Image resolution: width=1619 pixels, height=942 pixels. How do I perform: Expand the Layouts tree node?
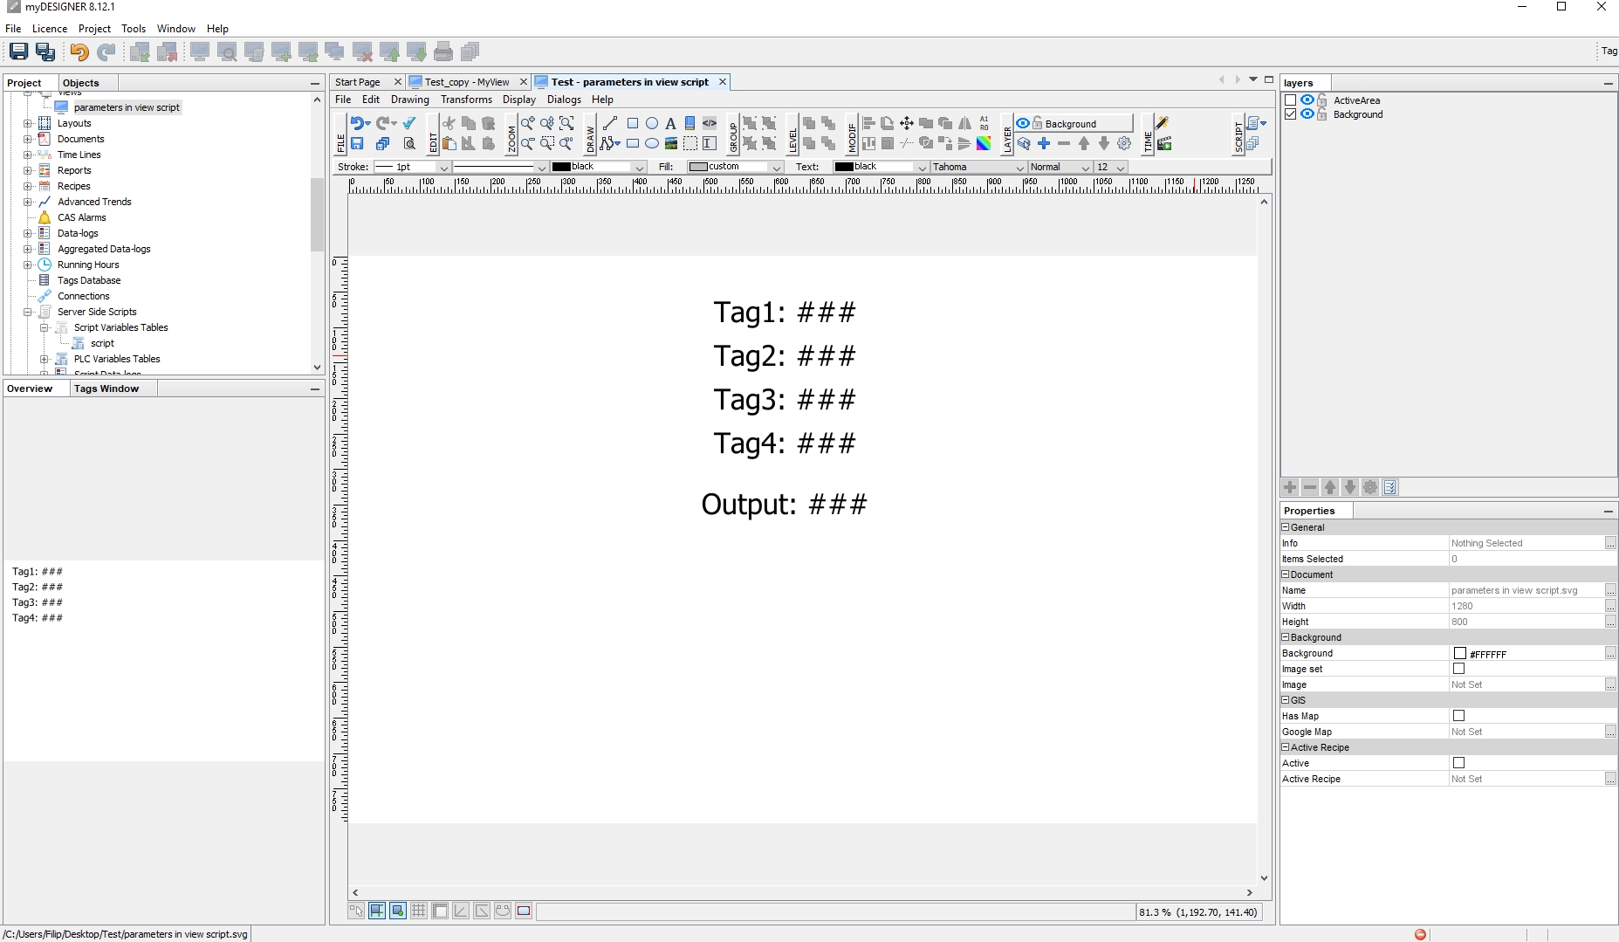coord(27,123)
